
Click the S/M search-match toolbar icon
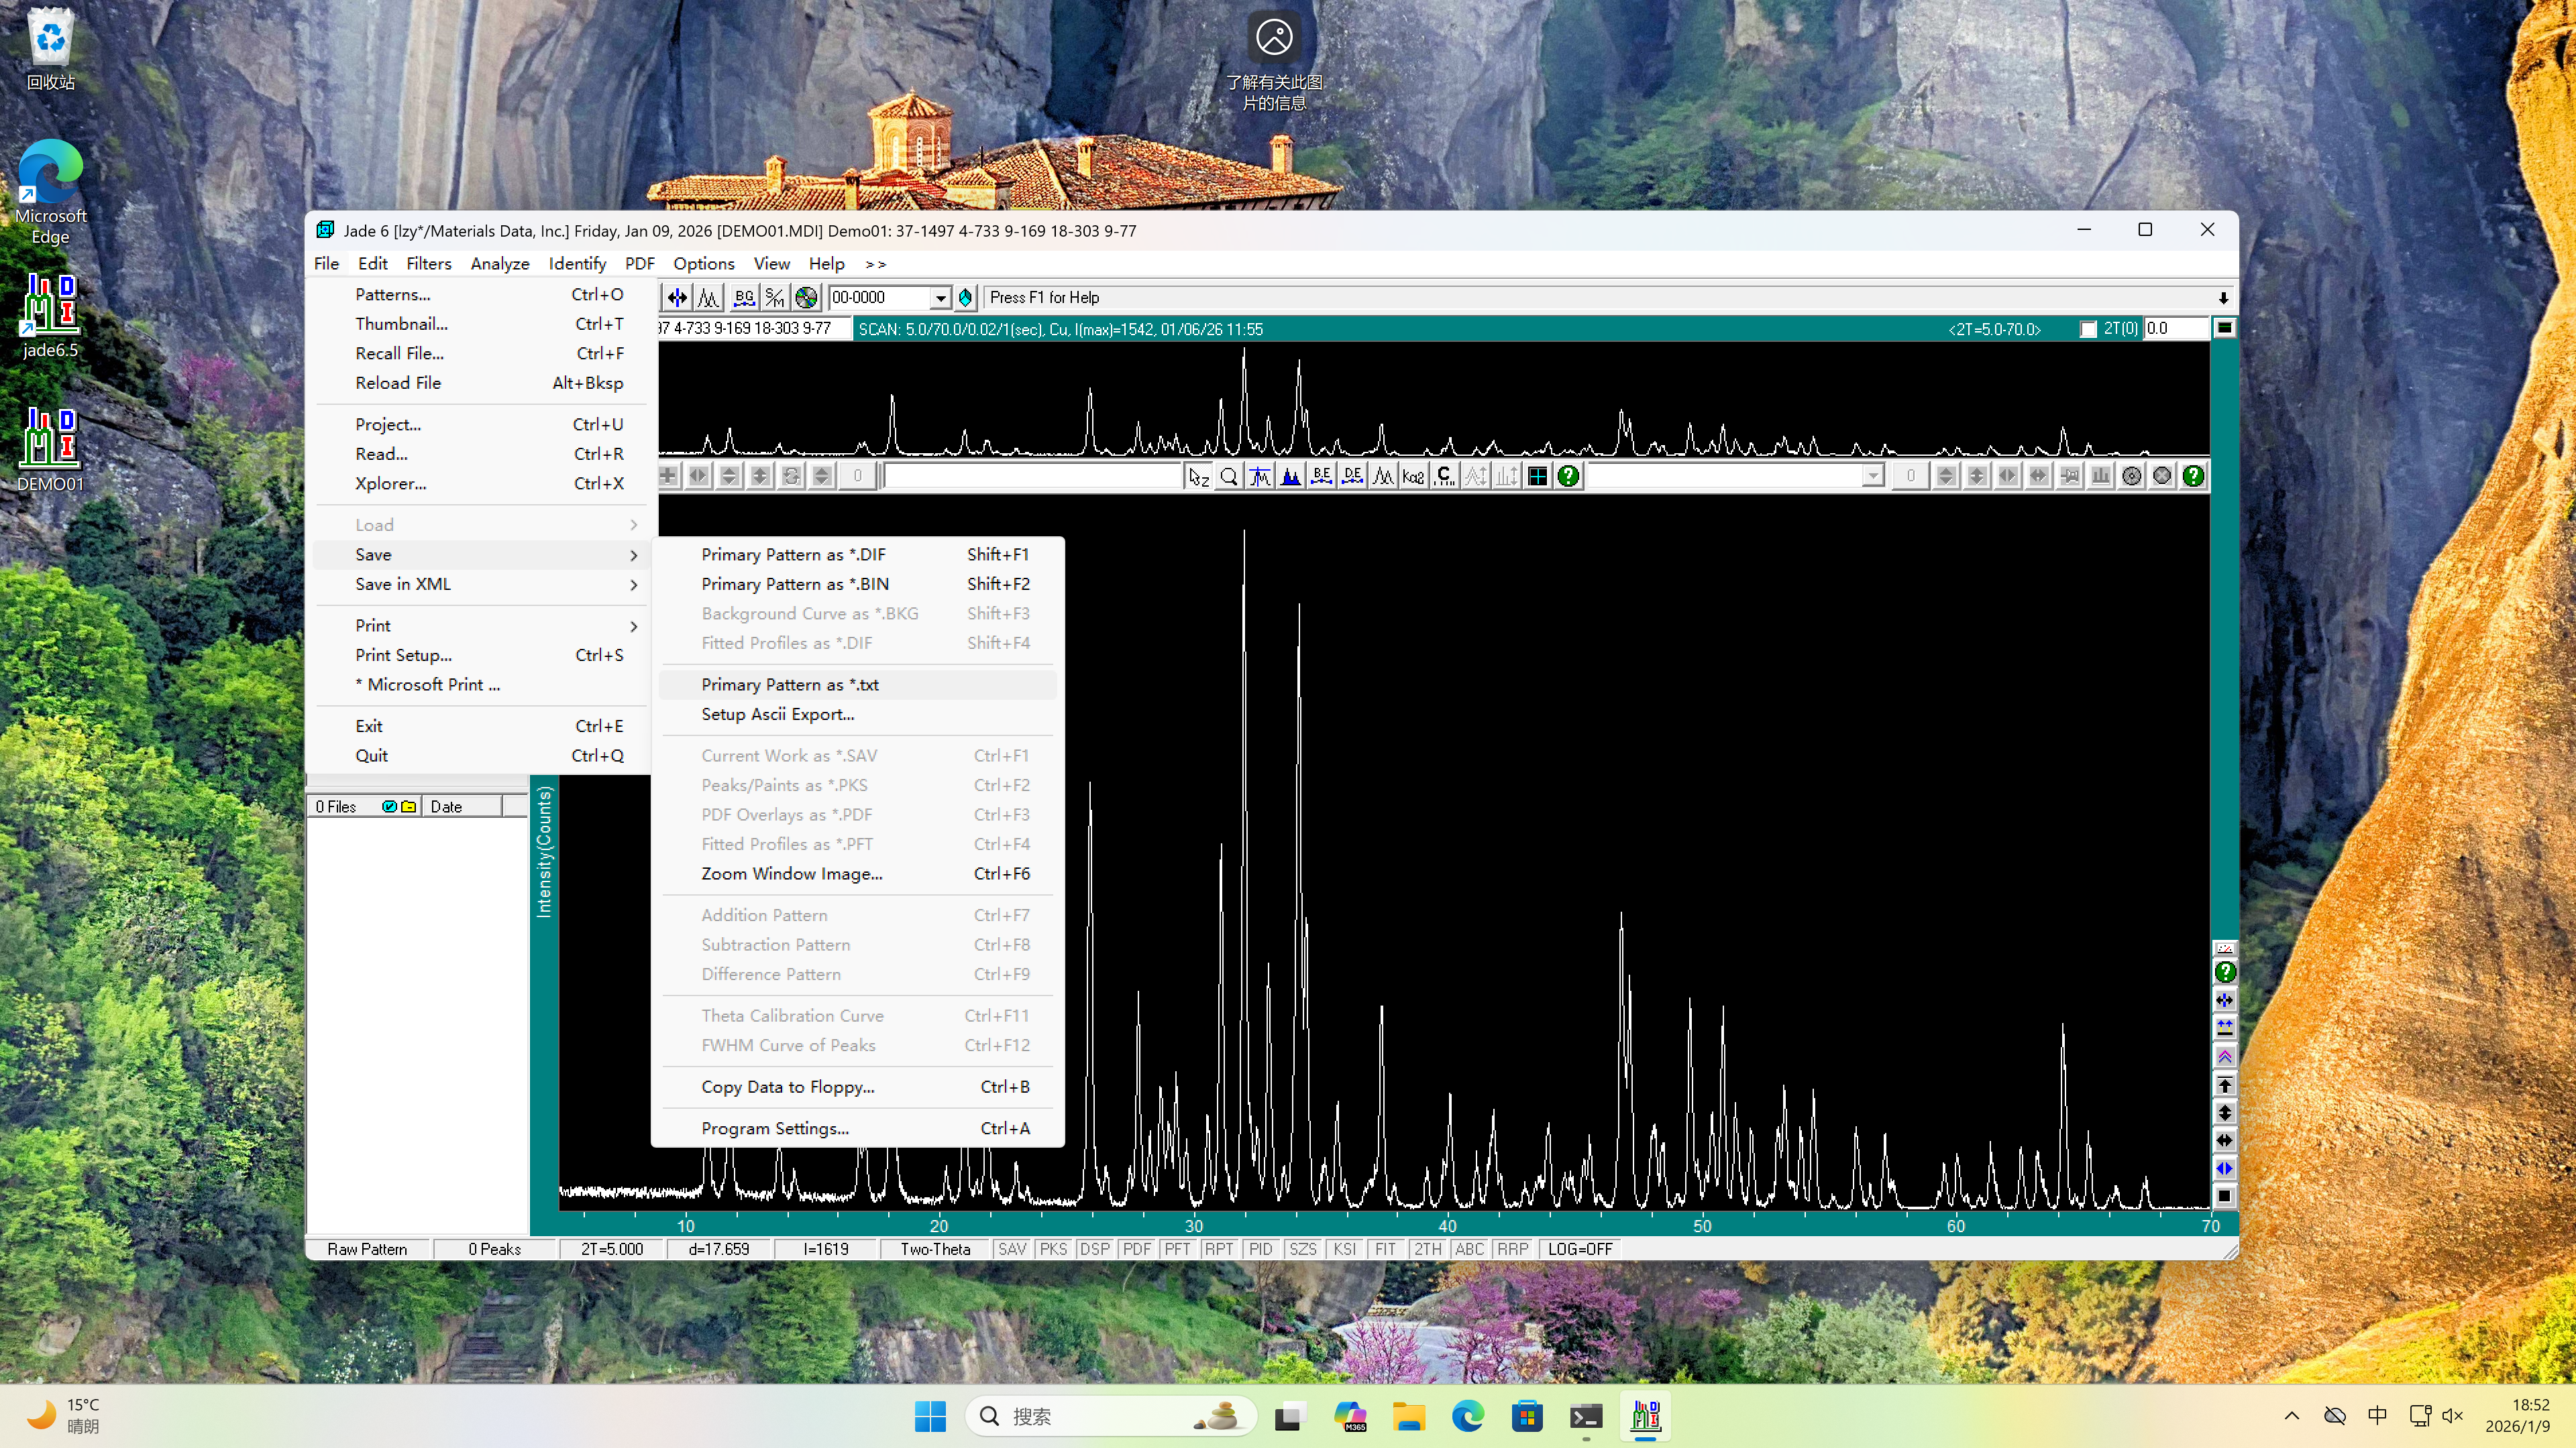coord(775,297)
